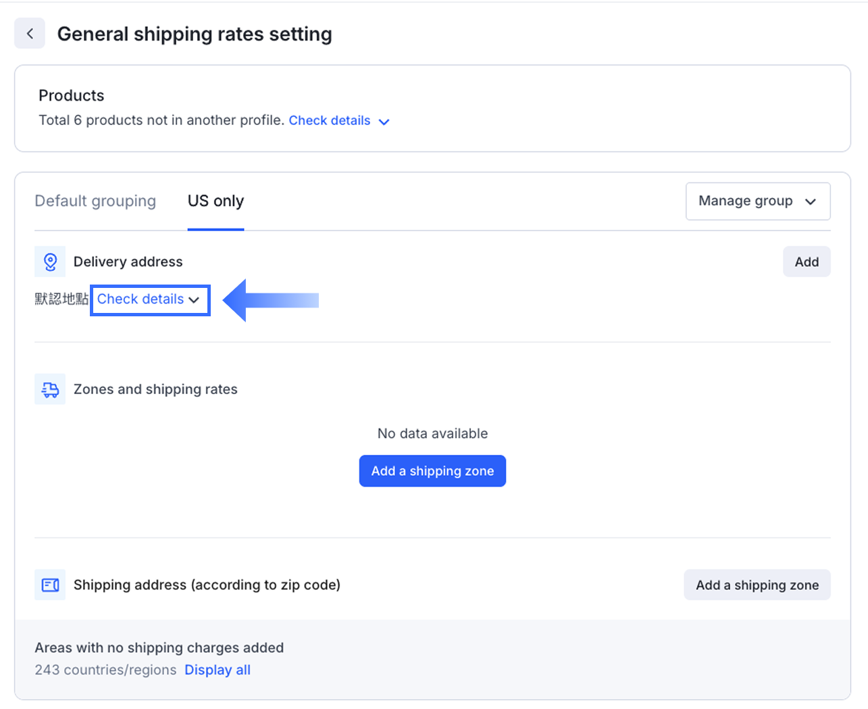Click the back arrow button
Image resolution: width=868 pixels, height=709 pixels.
pos(30,34)
